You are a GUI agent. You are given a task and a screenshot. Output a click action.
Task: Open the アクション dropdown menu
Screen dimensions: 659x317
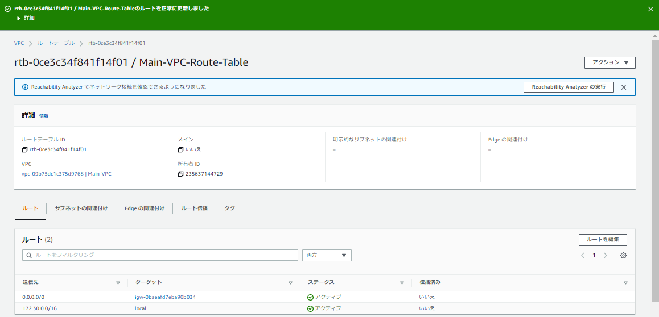click(609, 62)
